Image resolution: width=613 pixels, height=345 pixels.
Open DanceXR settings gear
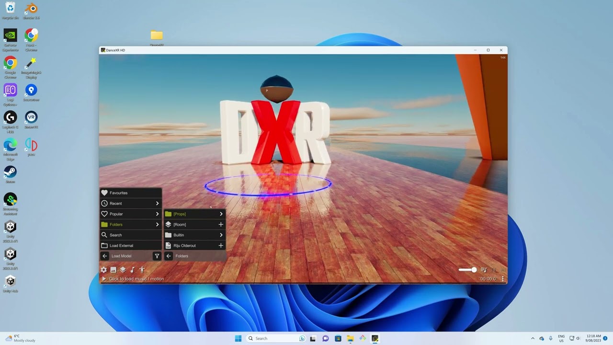click(103, 270)
